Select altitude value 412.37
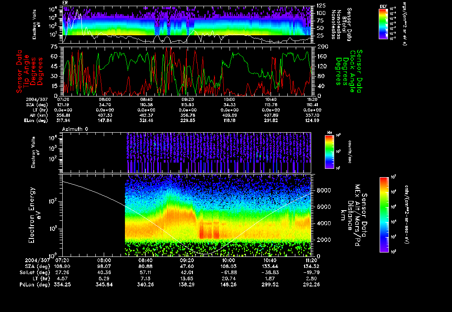The height and width of the screenshot is (312, 452). 146,115
